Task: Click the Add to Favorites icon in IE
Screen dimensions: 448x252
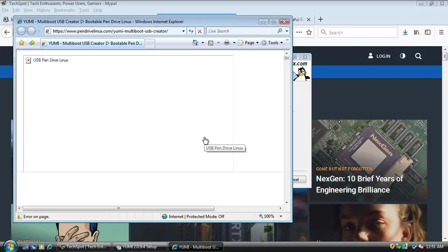Action: [32, 43]
